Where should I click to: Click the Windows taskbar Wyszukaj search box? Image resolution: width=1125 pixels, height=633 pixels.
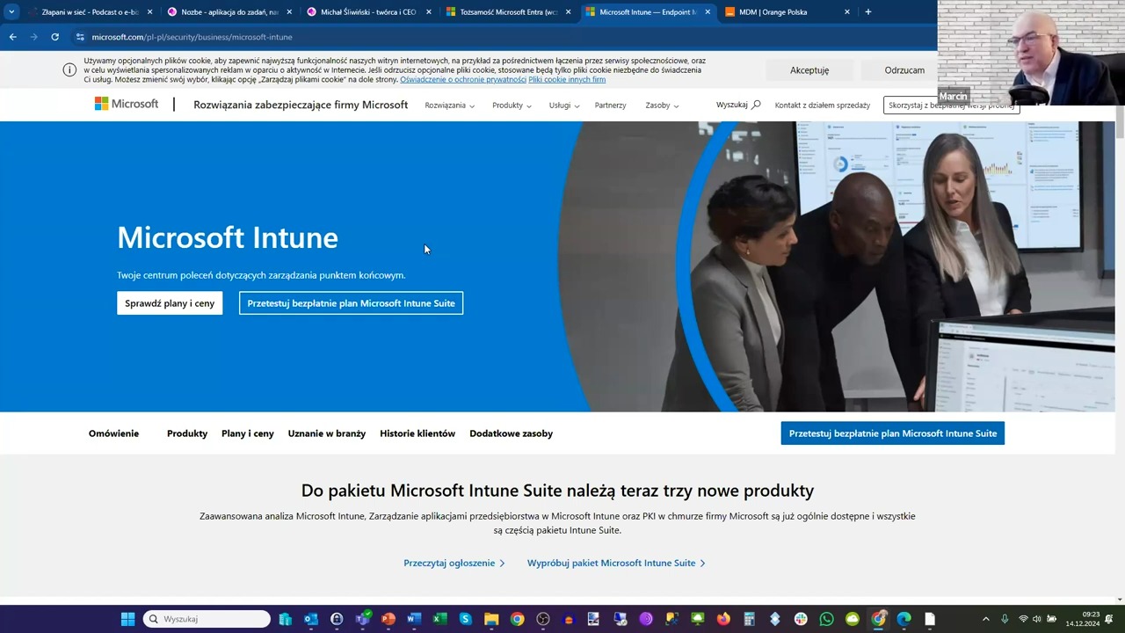(x=207, y=619)
